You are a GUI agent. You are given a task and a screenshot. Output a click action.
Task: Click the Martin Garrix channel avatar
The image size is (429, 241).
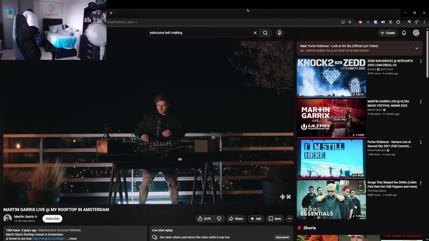(7, 219)
